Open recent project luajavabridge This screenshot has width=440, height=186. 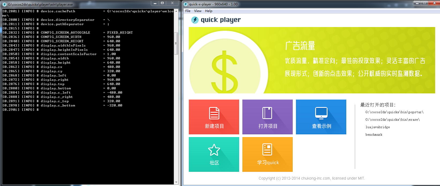pos(378,127)
